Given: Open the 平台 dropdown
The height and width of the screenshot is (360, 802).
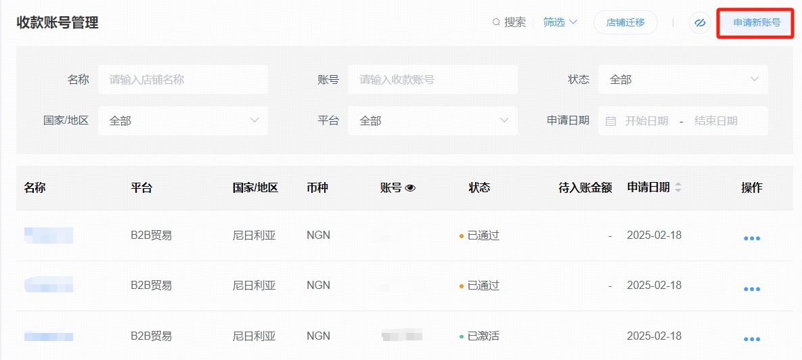Looking at the screenshot, I should point(432,120).
